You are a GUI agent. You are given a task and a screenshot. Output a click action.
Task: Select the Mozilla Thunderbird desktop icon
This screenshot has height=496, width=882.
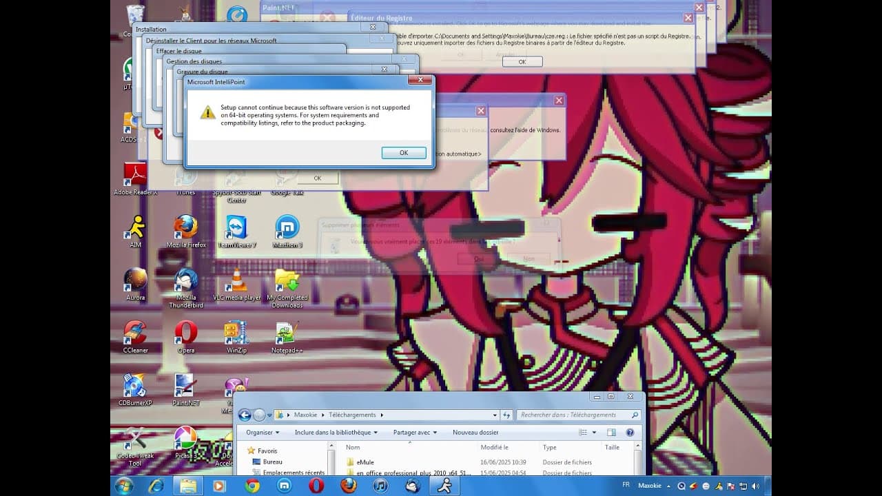pos(186,288)
